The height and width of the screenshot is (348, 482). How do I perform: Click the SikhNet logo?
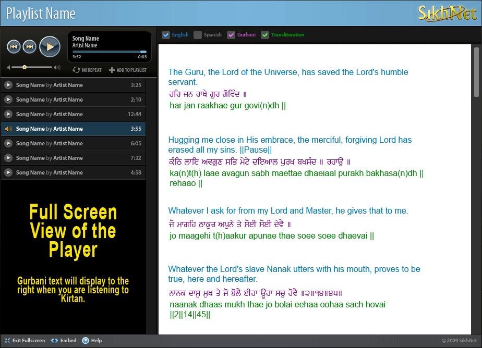[447, 13]
